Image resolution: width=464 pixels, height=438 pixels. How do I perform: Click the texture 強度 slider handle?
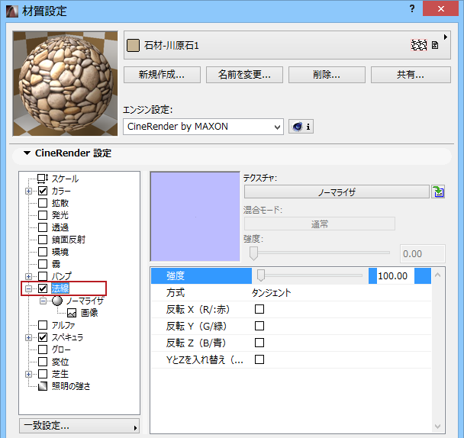pyautogui.click(x=253, y=253)
